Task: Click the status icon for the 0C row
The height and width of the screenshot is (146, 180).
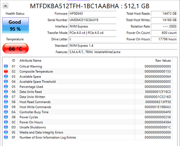Action: click(6, 122)
